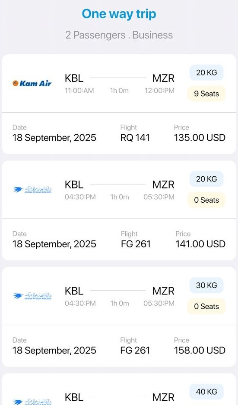This screenshot has height=405, width=238.
Task: Tap 0 Seats badge on 141.00 USD flight
Action: 206,200
